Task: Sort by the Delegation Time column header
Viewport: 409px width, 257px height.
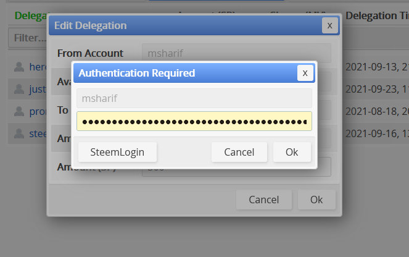Action: pos(377,15)
